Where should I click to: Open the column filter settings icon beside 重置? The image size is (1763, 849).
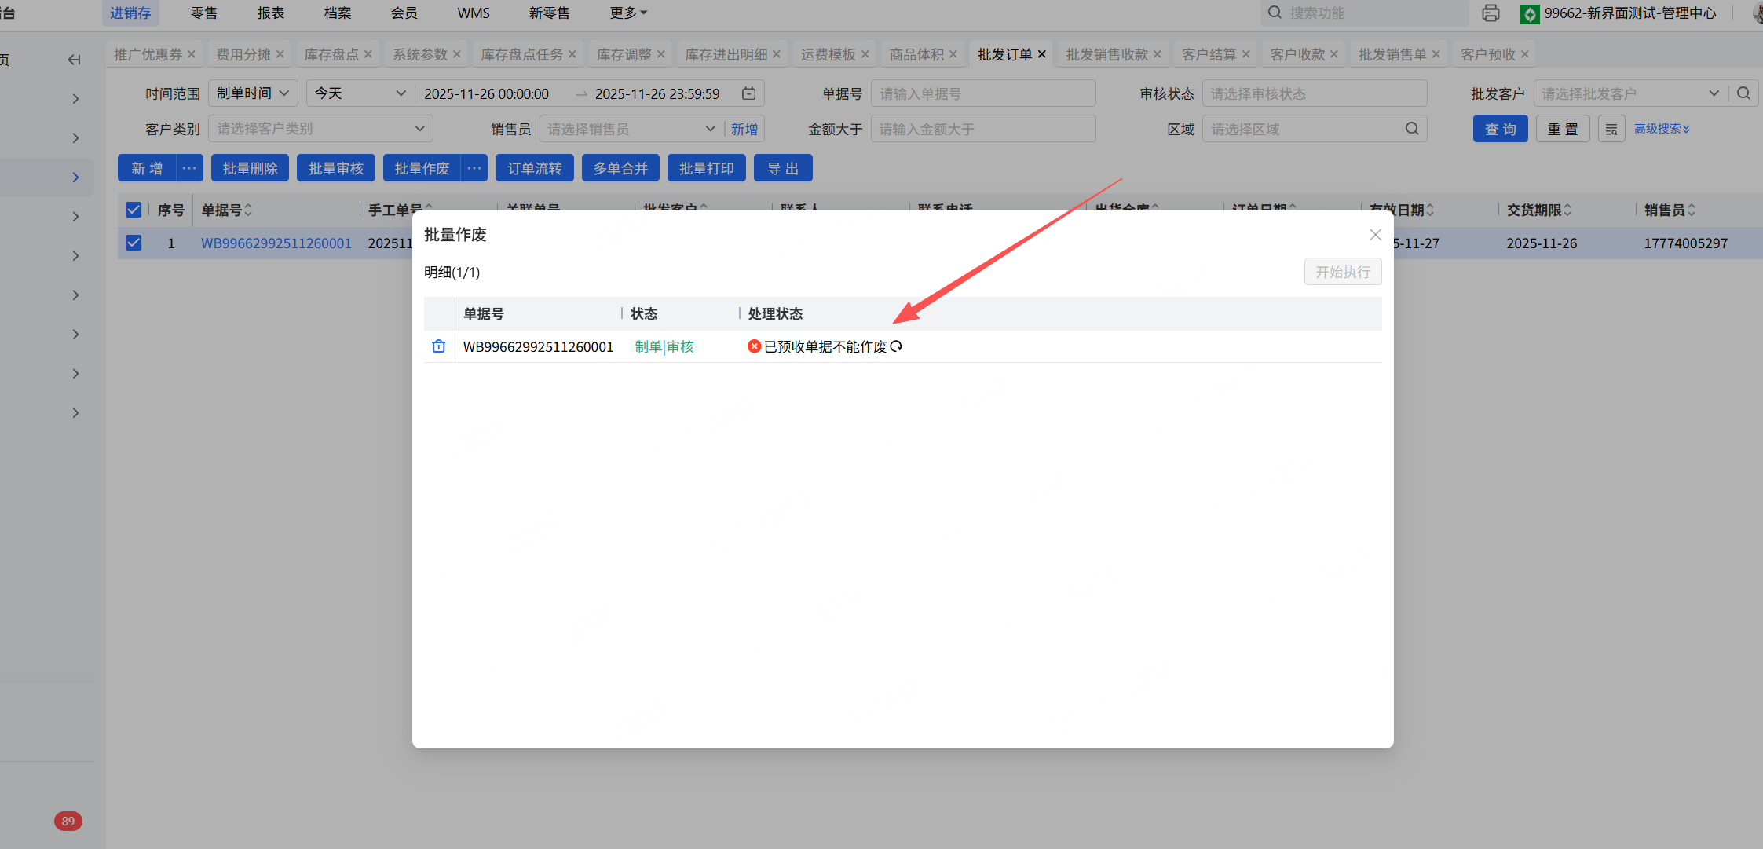coord(1611,129)
